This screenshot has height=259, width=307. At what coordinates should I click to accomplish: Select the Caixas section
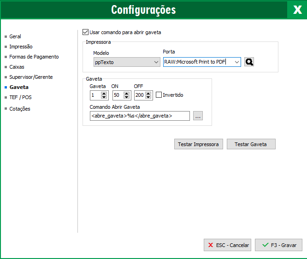click(x=17, y=67)
